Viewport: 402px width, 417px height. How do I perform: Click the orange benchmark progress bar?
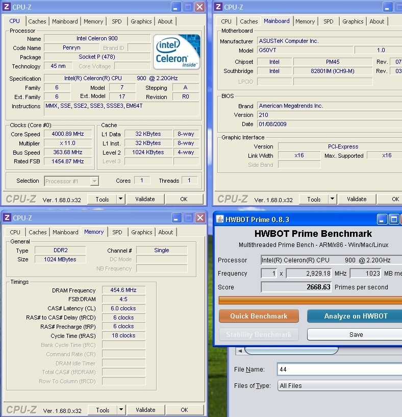pos(310,300)
